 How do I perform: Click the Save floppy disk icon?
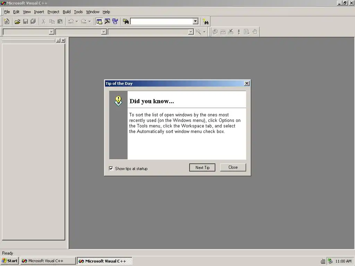[x=26, y=21]
